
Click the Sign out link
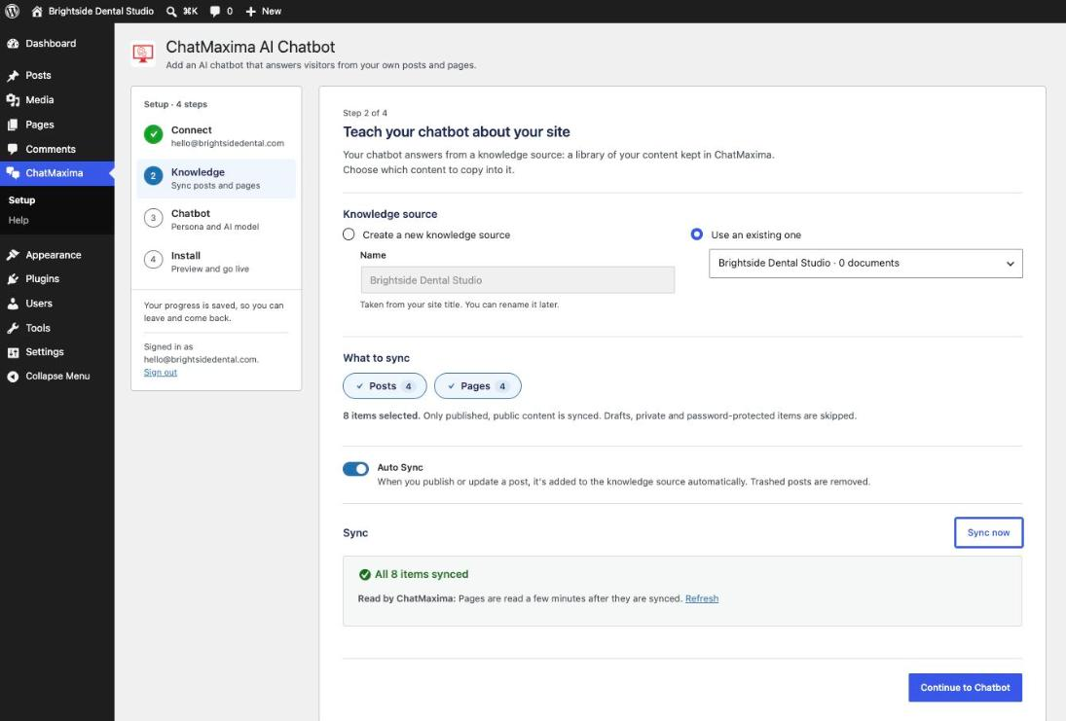pos(161,373)
